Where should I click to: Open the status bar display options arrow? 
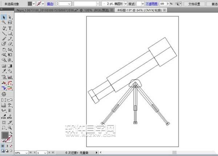(96, 153)
